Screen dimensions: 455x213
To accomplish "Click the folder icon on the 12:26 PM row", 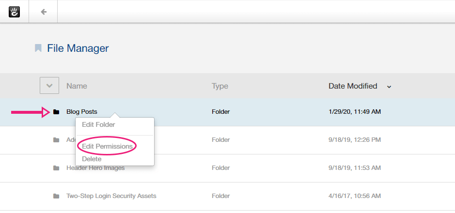I will coord(56,140).
